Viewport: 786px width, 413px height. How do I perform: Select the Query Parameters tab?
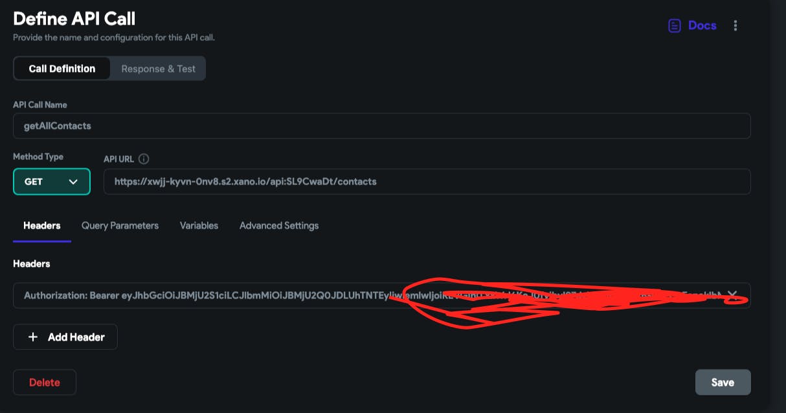coord(120,225)
